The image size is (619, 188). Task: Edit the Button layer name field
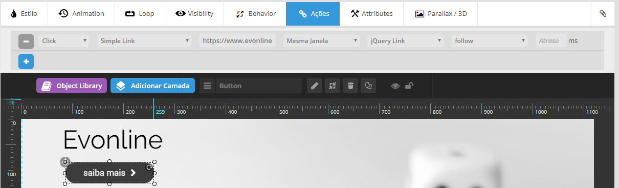tap(258, 86)
